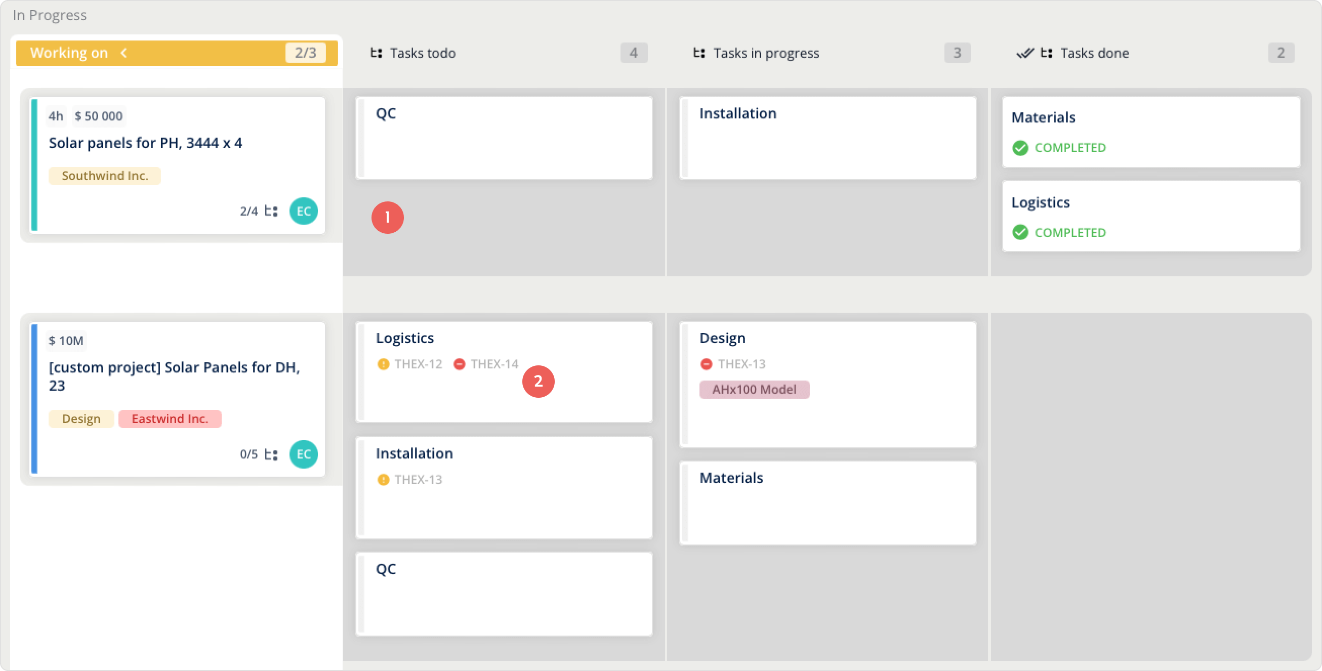Click the green check on completed Materials task
The image size is (1322, 671).
tap(1020, 148)
